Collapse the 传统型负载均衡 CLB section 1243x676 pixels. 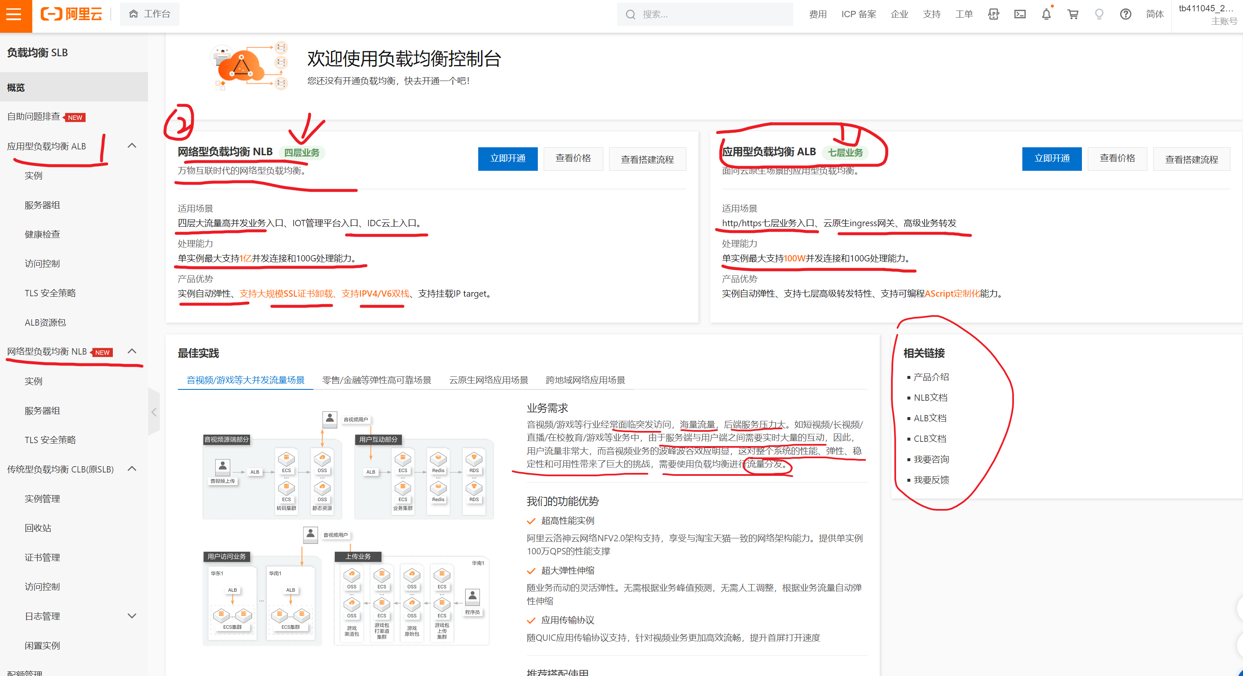(x=132, y=469)
